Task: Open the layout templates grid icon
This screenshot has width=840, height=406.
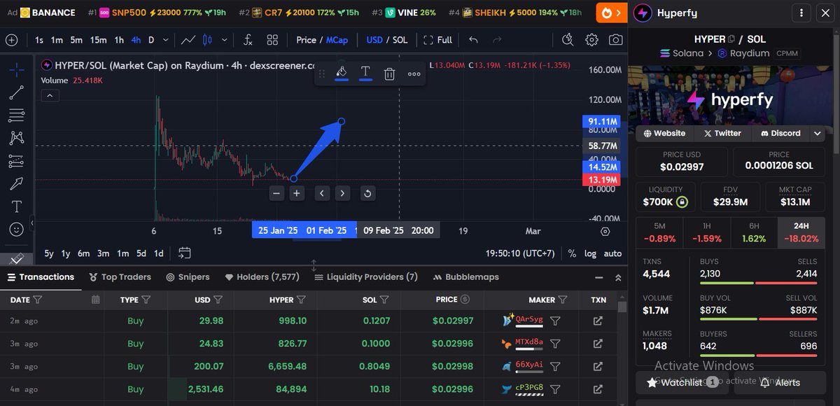Action: pyautogui.click(x=272, y=40)
